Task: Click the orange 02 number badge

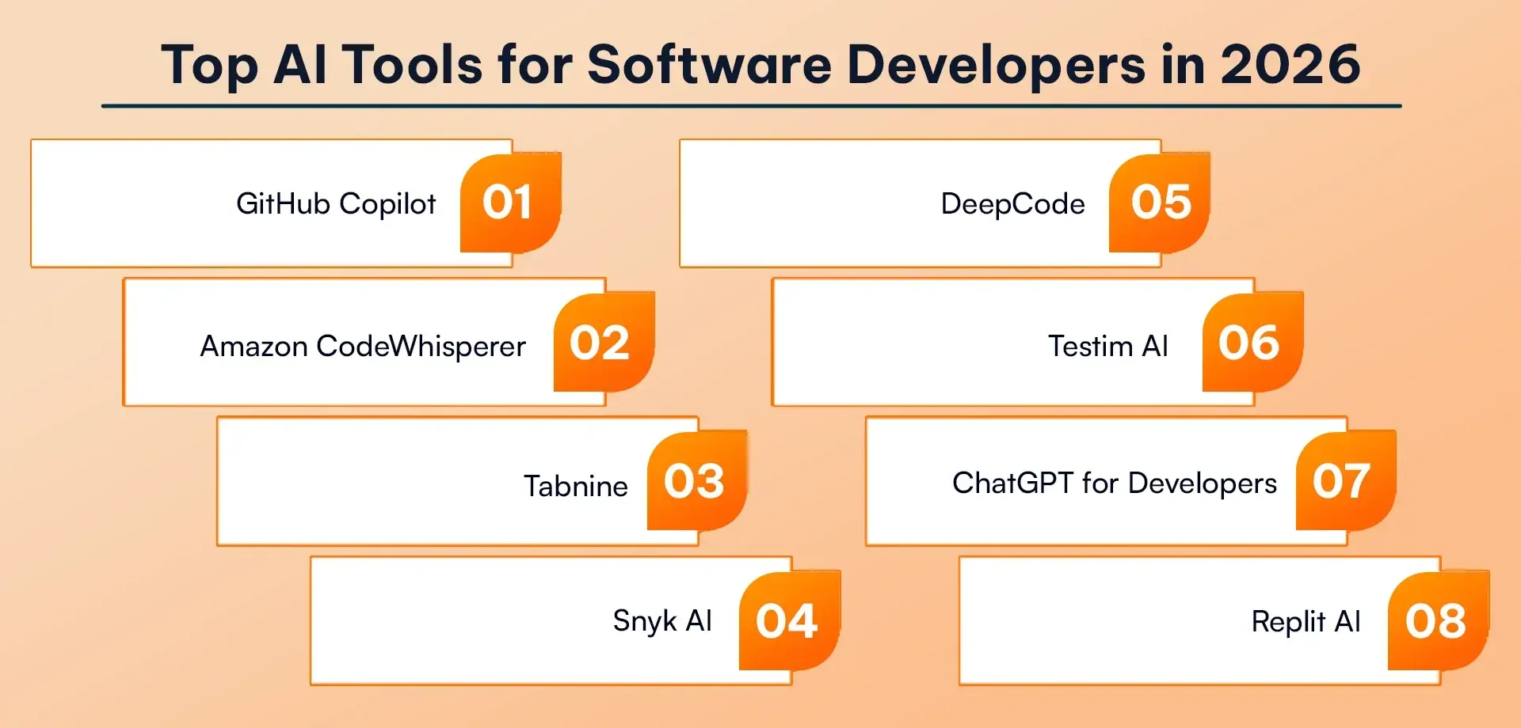Action: pos(603,343)
